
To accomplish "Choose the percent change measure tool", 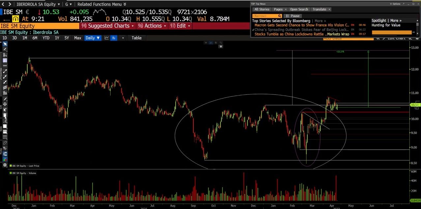I will coord(5,55).
